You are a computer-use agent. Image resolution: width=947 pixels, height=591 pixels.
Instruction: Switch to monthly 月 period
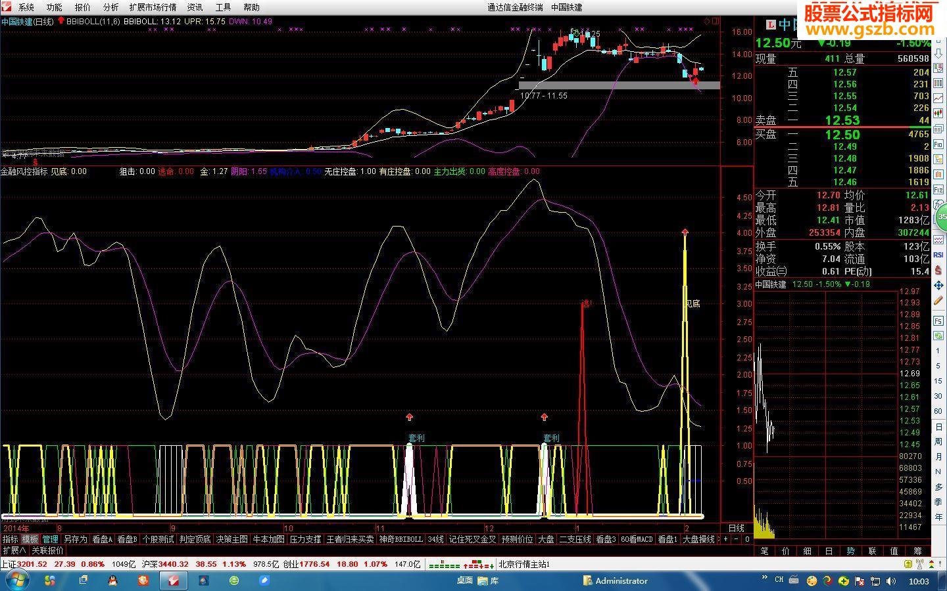(x=938, y=457)
